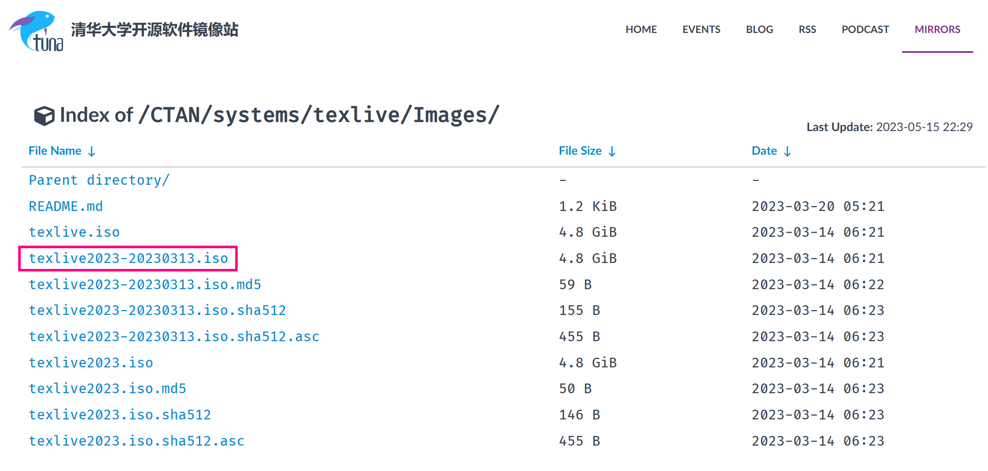Image resolution: width=988 pixels, height=471 pixels.
Task: Click the 50 B file size cell
Action: coord(575,389)
